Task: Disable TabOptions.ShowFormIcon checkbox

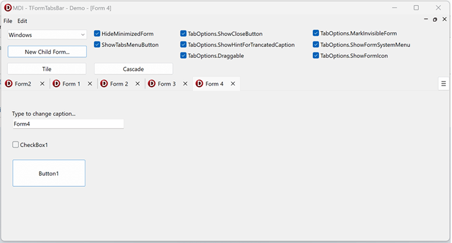Action: [x=316, y=56]
